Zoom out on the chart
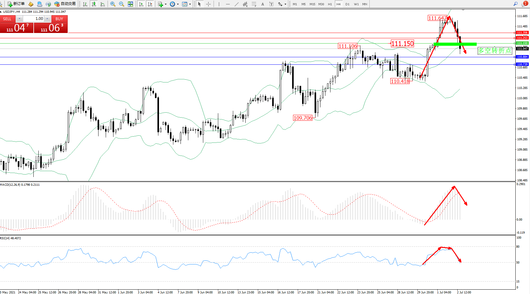The width and height of the screenshot is (530, 294). [x=122, y=4]
